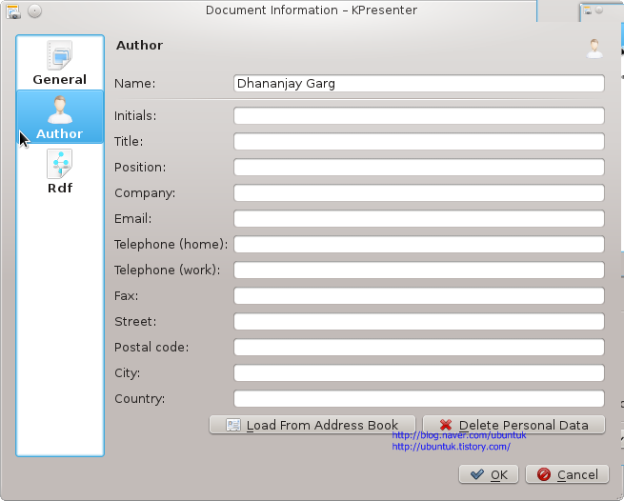Click the author avatar icon beside the heading
The image size is (624, 501).
click(594, 49)
